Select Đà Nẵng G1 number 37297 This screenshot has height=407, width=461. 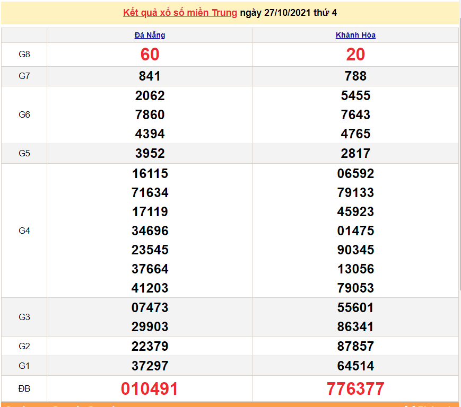[150, 366]
